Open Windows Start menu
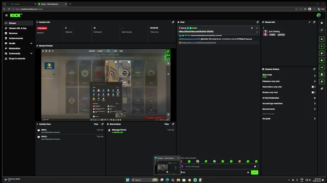The image size is (327, 183). click(x=127, y=180)
